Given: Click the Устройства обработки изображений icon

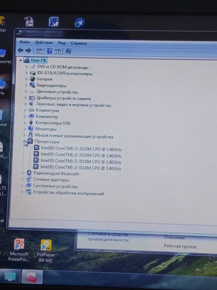Looking at the screenshot, I should pyautogui.click(x=28, y=192).
